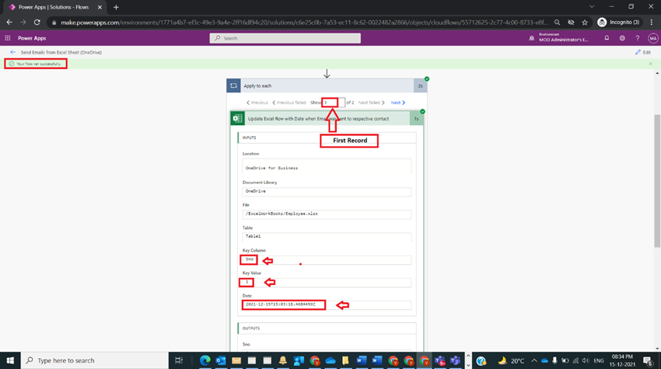This screenshot has width=661, height=369.
Task: Close the Power Apps browser tab
Action: 100,7
